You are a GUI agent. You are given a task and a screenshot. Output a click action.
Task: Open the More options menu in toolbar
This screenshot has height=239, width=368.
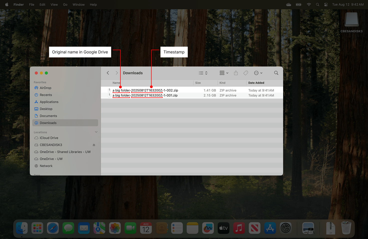[258, 73]
